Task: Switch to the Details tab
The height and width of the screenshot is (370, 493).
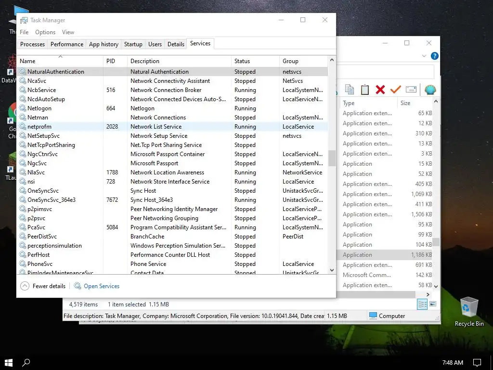Action: pyautogui.click(x=176, y=44)
